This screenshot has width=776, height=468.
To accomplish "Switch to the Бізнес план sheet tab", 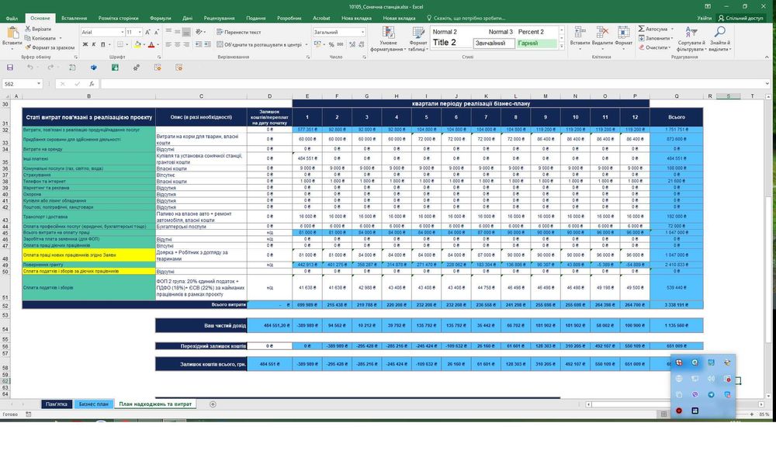I will point(93,404).
